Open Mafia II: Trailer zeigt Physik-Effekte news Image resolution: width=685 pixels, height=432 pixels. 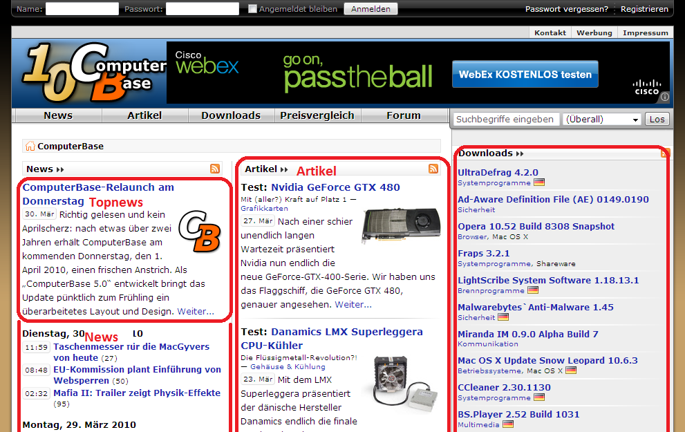pyautogui.click(x=137, y=393)
